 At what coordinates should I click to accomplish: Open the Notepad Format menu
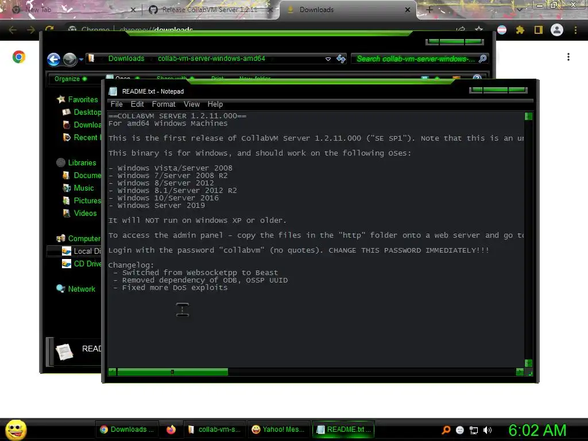coord(164,105)
